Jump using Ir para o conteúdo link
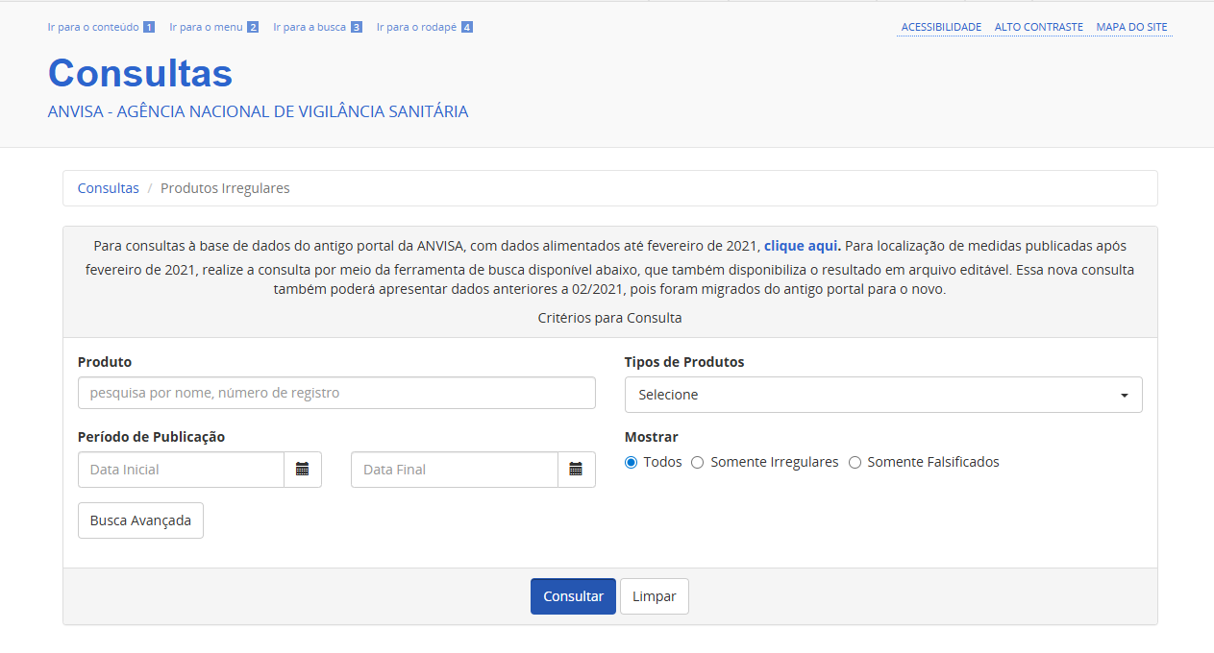 (x=93, y=26)
